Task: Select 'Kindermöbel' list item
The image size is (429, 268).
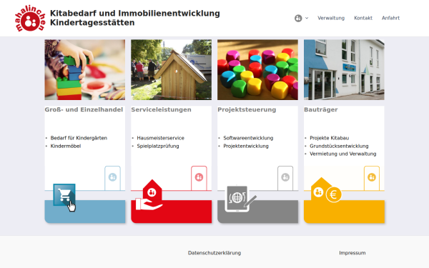Action: (x=66, y=146)
